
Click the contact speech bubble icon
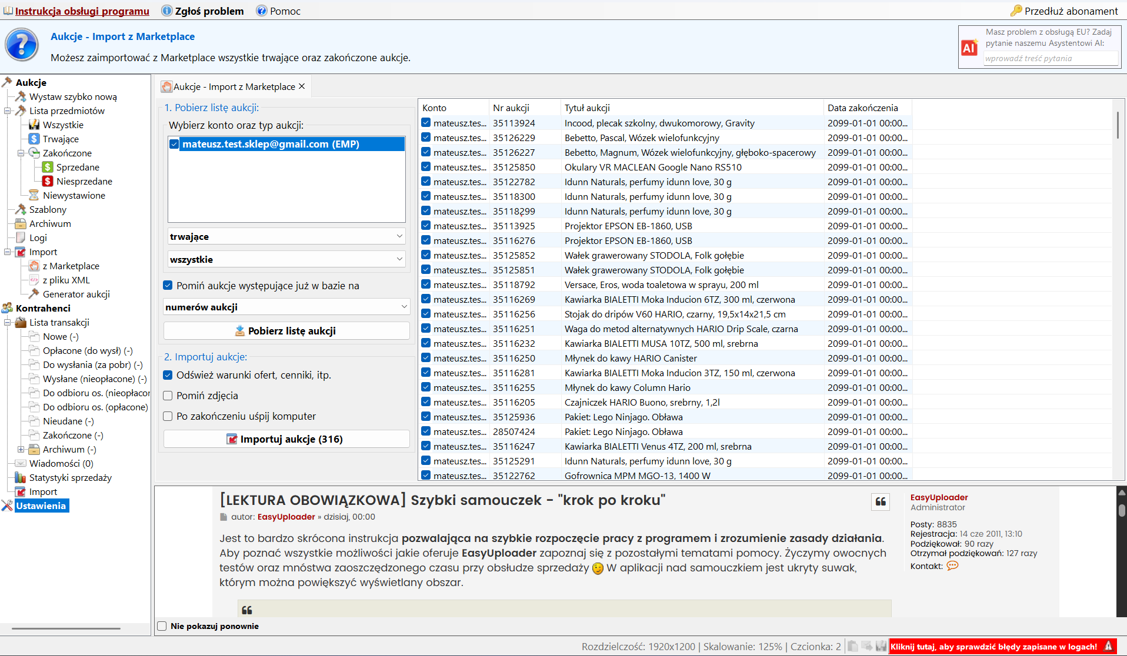(x=952, y=566)
